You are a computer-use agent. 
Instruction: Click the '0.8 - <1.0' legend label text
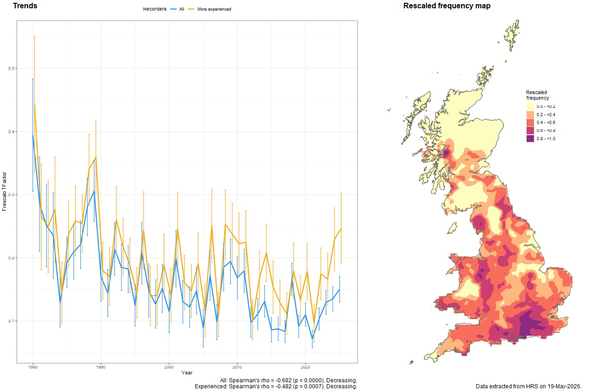point(546,138)
